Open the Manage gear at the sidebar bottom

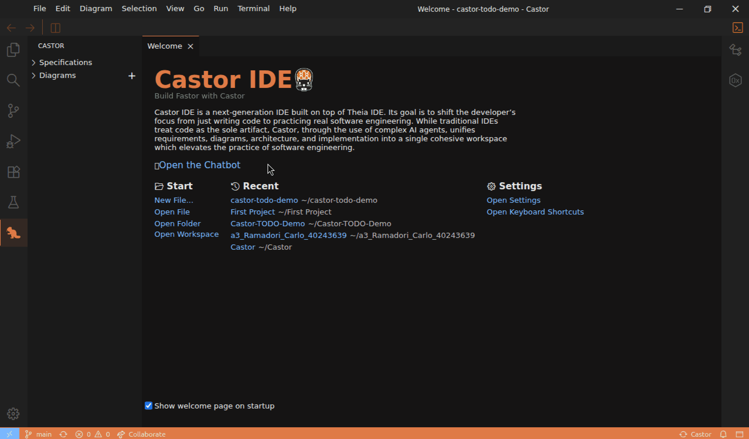pos(13,414)
